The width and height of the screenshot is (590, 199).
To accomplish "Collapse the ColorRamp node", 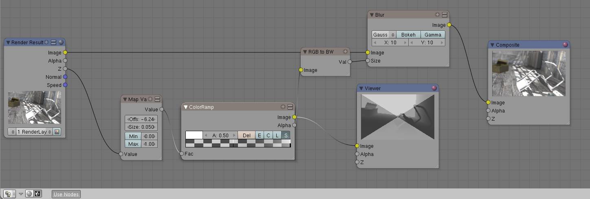I will [186, 107].
